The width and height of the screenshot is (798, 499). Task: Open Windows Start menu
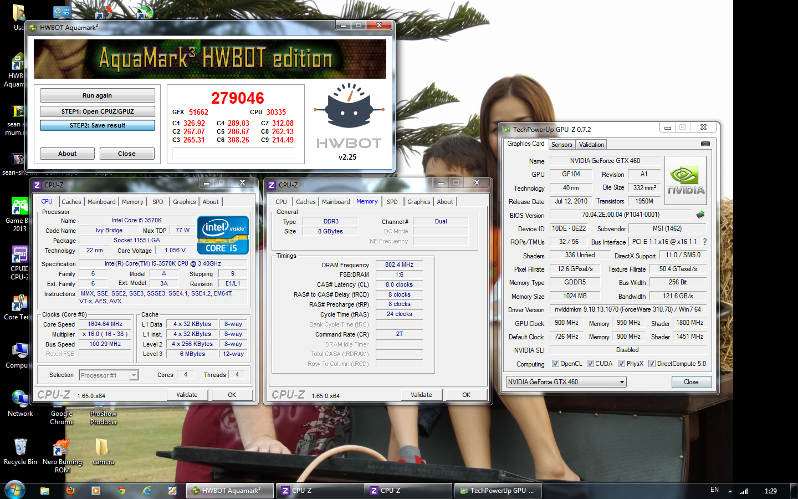(x=15, y=491)
